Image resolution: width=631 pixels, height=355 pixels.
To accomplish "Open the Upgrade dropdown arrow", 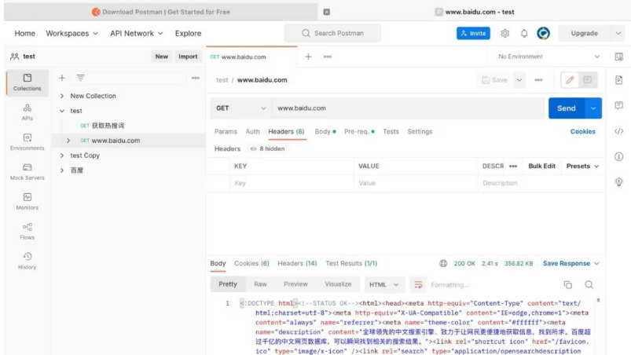I will pos(618,33).
